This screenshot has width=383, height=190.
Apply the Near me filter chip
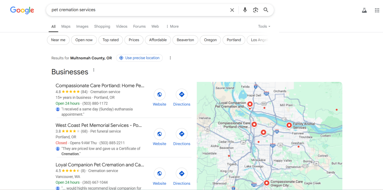click(58, 40)
